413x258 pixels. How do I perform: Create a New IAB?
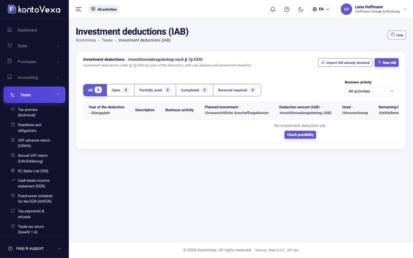click(387, 62)
